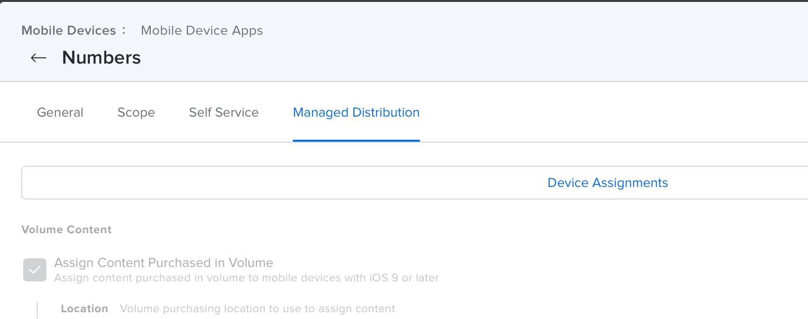Viewport: 808px width, 319px height.
Task: Click the iOS 9 or later description text
Action: pyautogui.click(x=246, y=278)
